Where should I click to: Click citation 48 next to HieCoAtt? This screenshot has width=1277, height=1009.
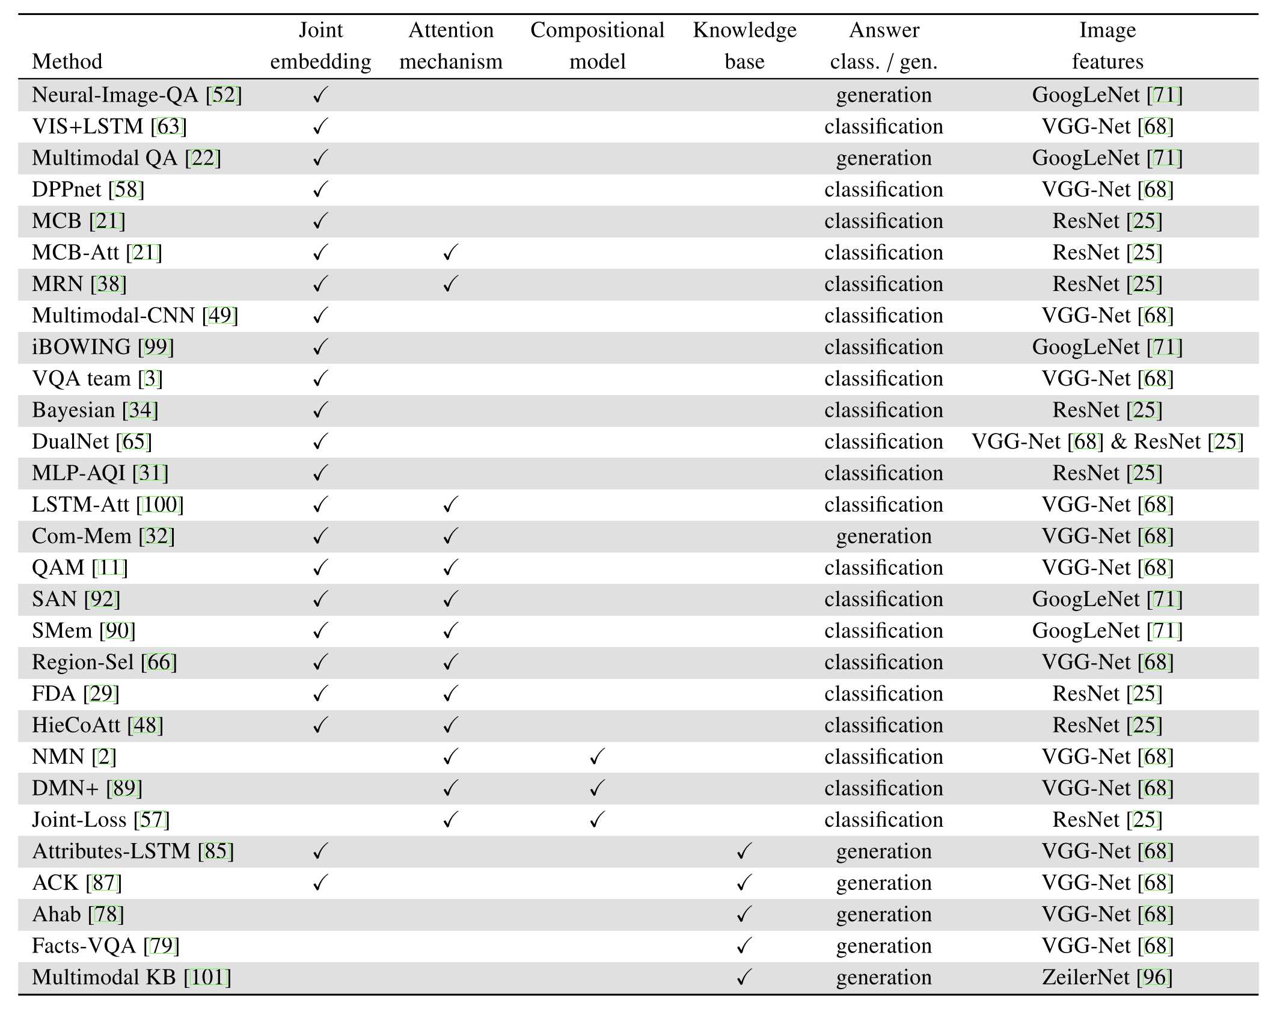click(x=145, y=726)
